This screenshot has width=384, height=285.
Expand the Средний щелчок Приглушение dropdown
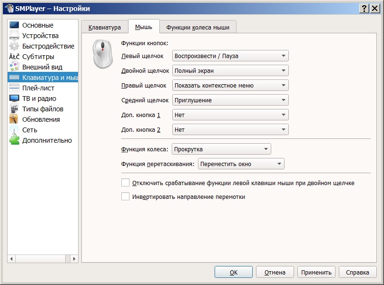[230, 100]
